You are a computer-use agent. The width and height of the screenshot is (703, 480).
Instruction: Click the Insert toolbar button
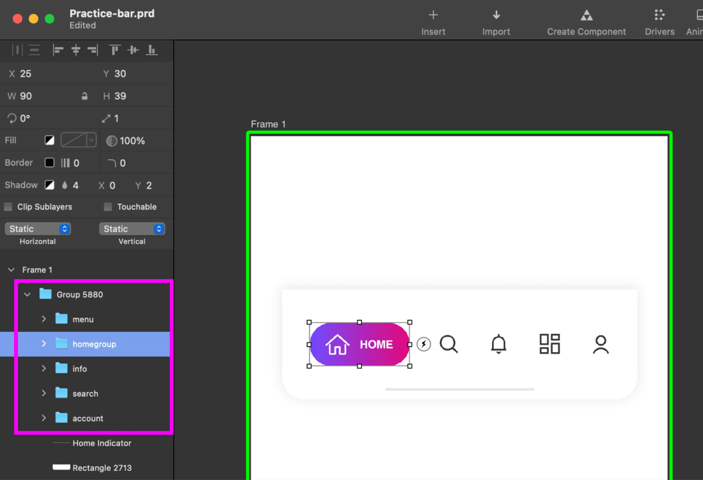coord(433,23)
